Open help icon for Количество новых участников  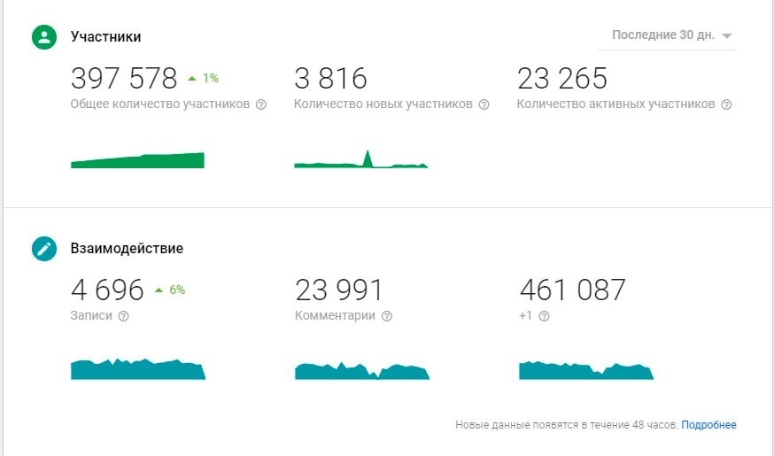pos(484,104)
